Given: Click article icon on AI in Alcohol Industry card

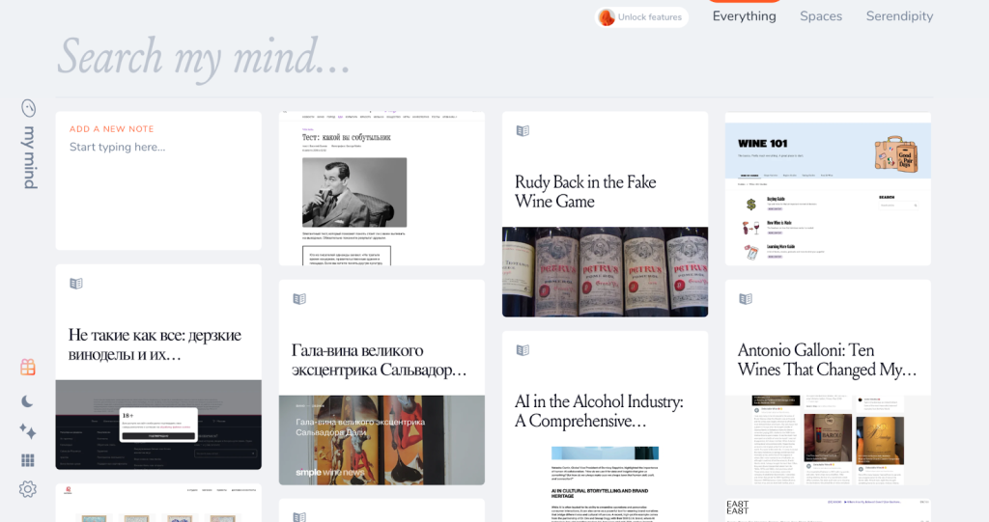Looking at the screenshot, I should tap(523, 350).
